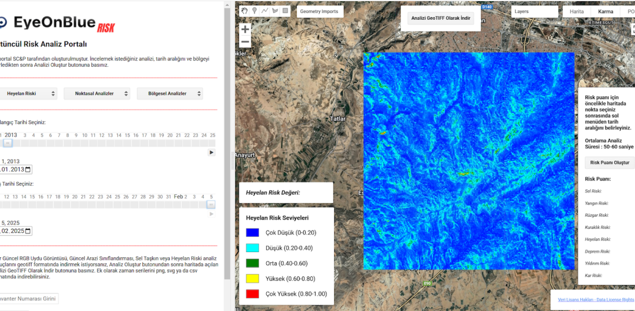
Task: Click the Rüzgar Riski score row
Action: [x=597, y=215]
